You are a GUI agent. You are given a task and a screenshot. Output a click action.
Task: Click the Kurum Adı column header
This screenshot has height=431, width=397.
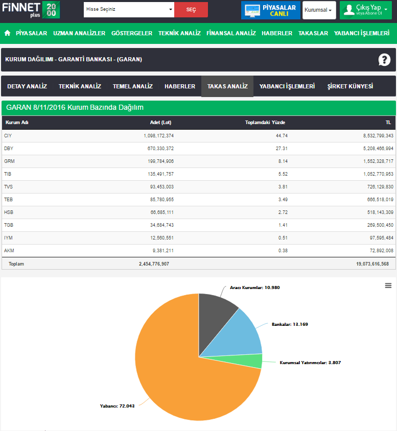pos(17,123)
